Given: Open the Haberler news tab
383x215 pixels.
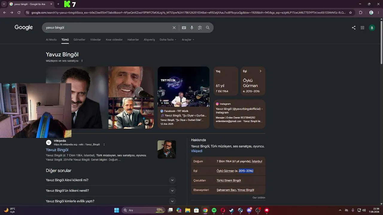Looking at the screenshot, I should [133, 40].
